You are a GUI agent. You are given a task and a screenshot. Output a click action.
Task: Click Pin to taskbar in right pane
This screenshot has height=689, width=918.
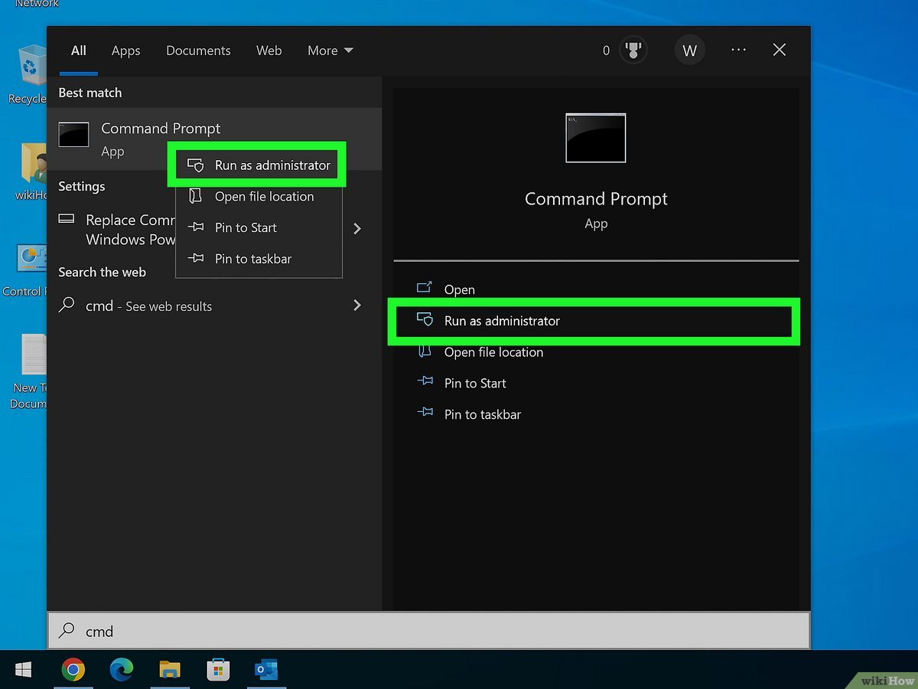coord(482,414)
